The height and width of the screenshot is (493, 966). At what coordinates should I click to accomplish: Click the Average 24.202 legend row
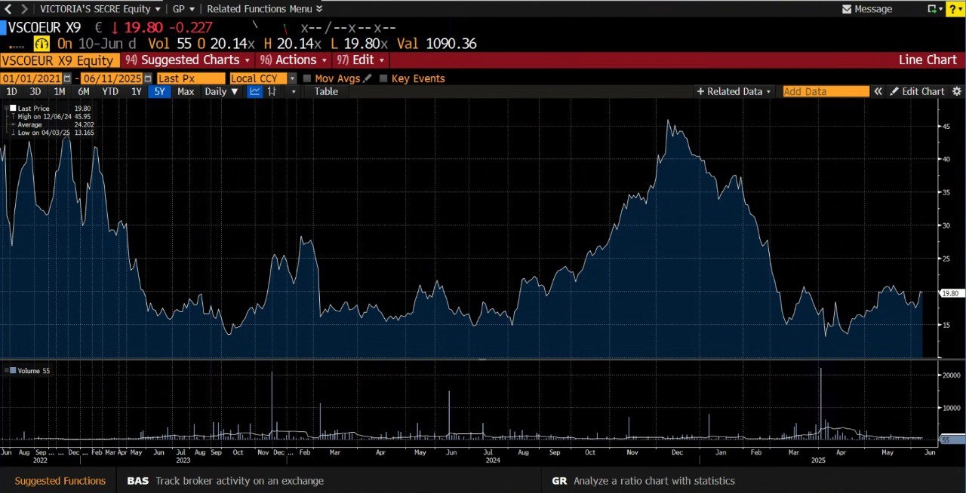point(52,124)
